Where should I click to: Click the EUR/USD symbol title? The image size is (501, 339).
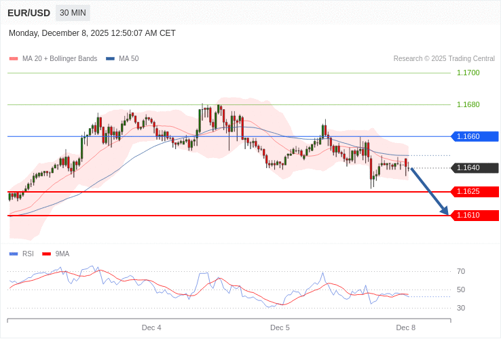pos(29,13)
